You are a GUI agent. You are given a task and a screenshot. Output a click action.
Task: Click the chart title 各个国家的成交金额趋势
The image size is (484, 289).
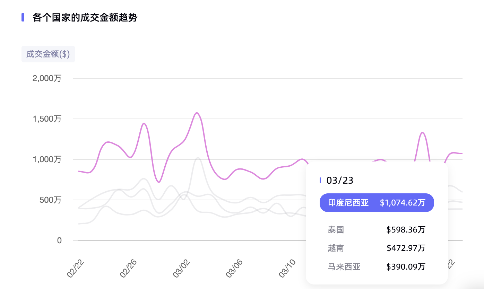click(85, 17)
